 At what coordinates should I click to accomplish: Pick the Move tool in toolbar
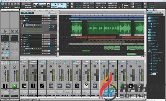9,4
